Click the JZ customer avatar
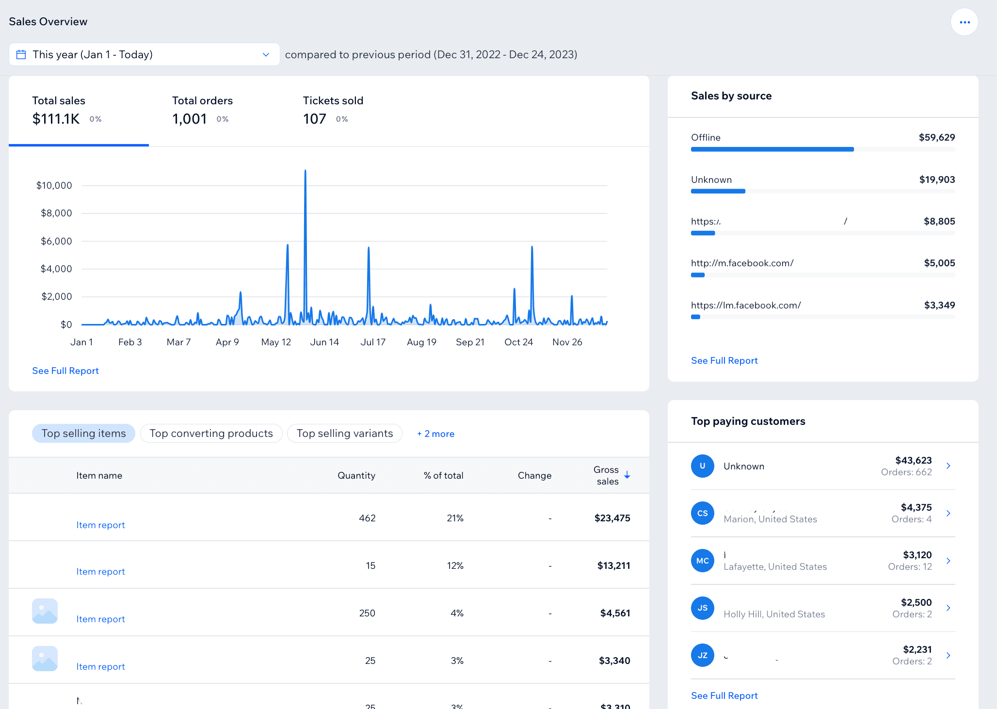Viewport: 997px width, 709px height. click(702, 655)
